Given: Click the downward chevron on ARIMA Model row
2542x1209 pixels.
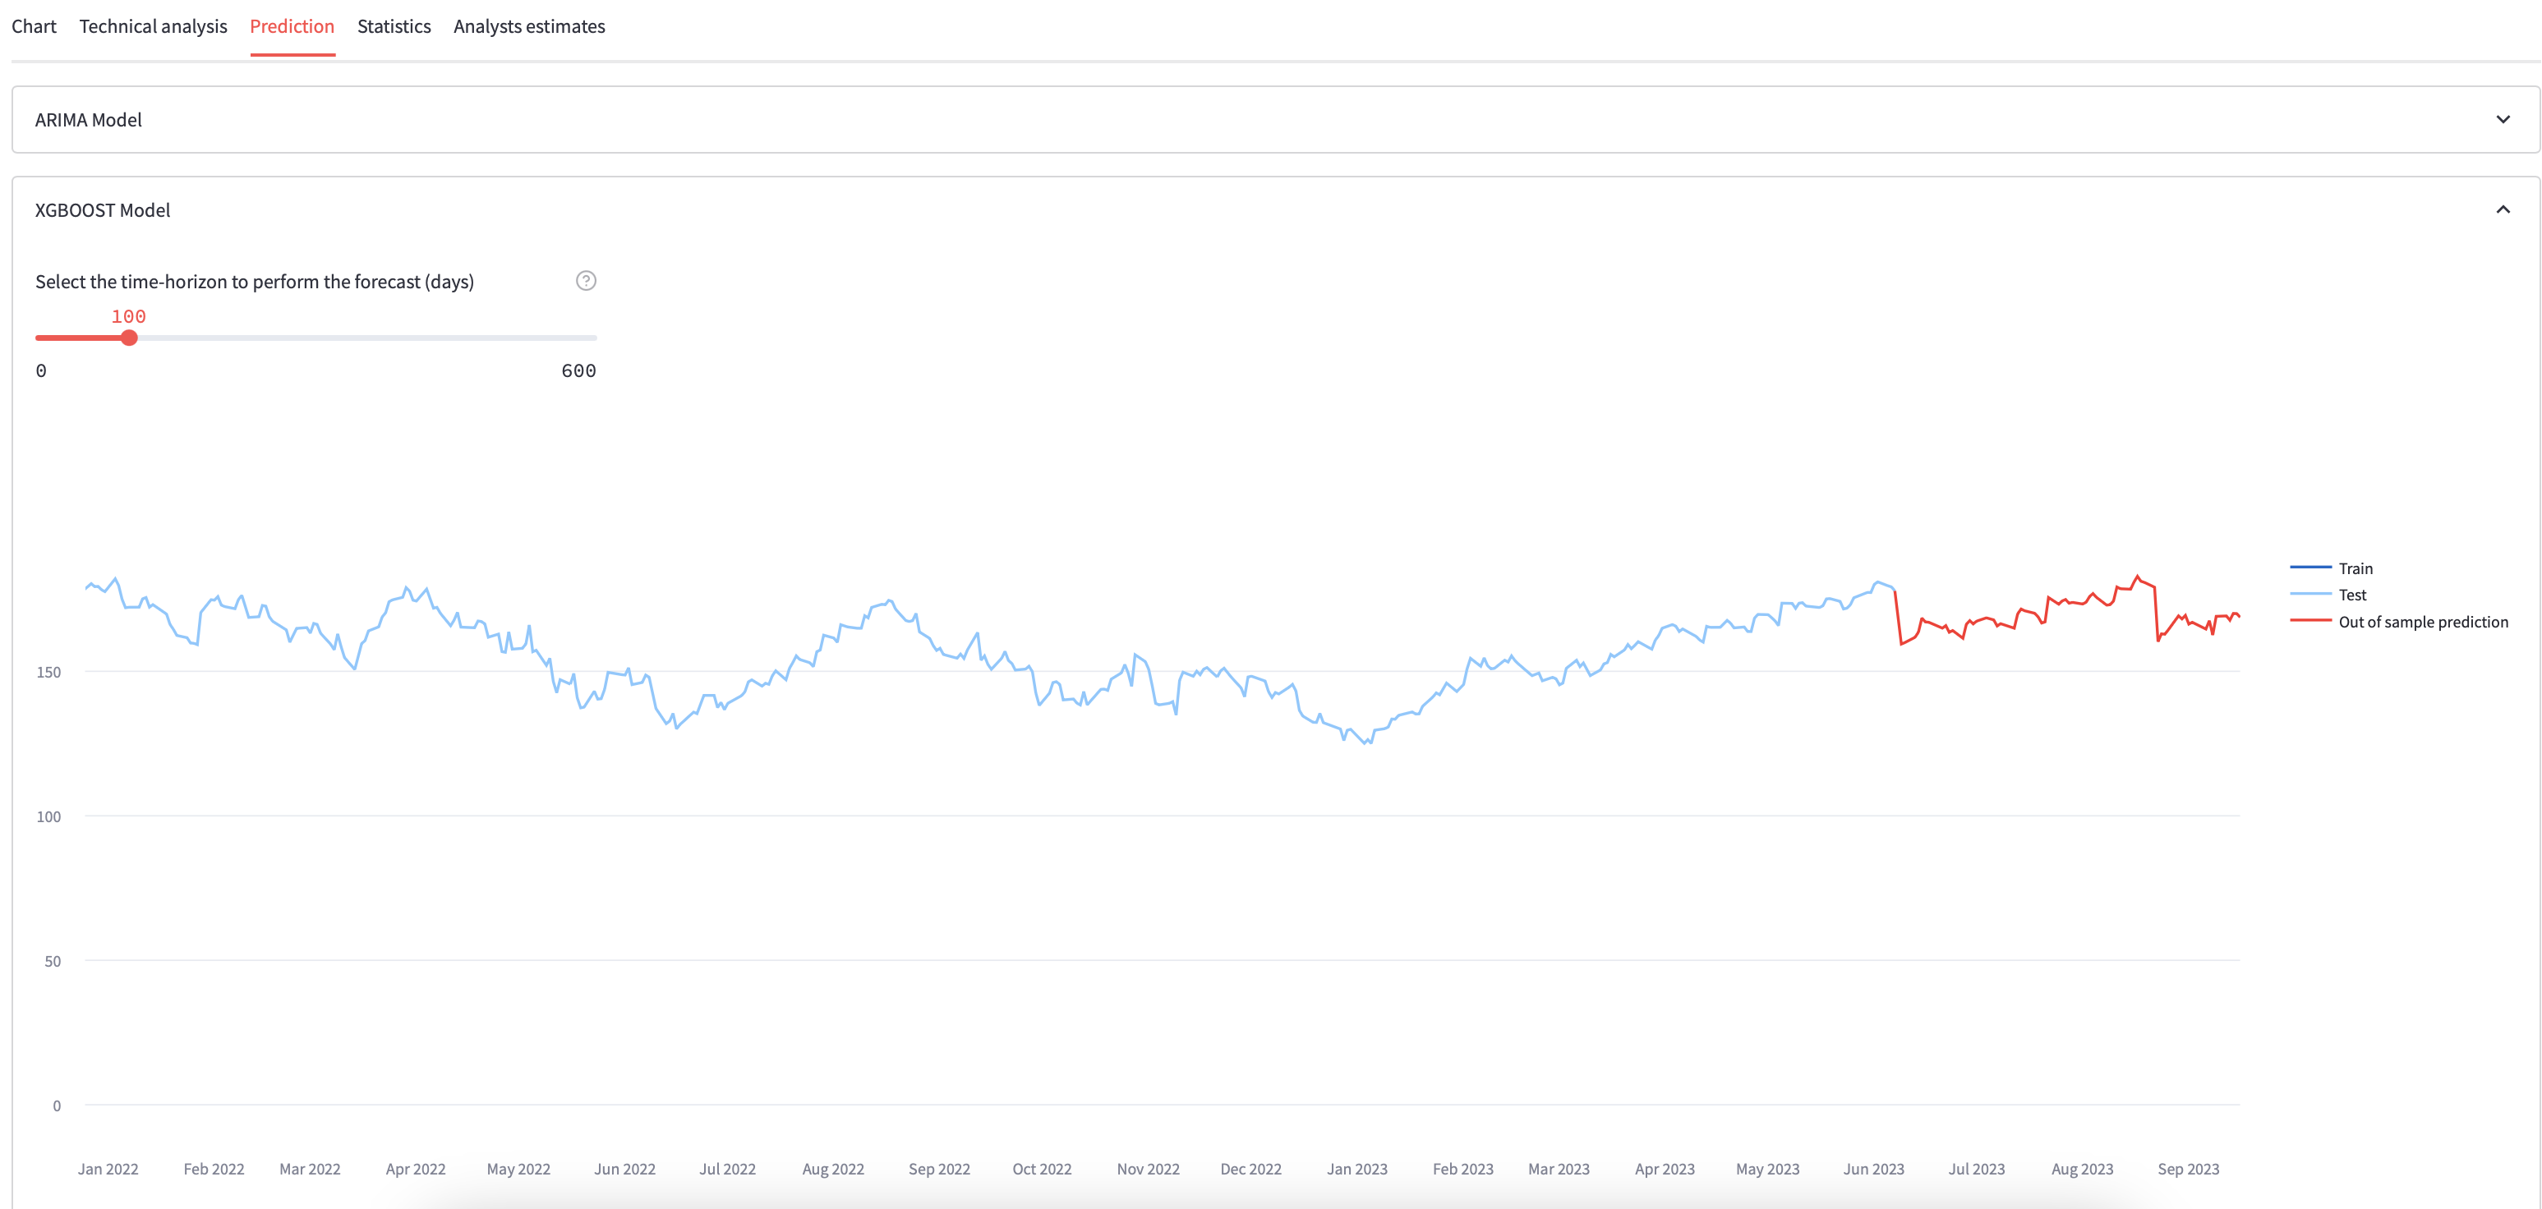Looking at the screenshot, I should point(2503,119).
